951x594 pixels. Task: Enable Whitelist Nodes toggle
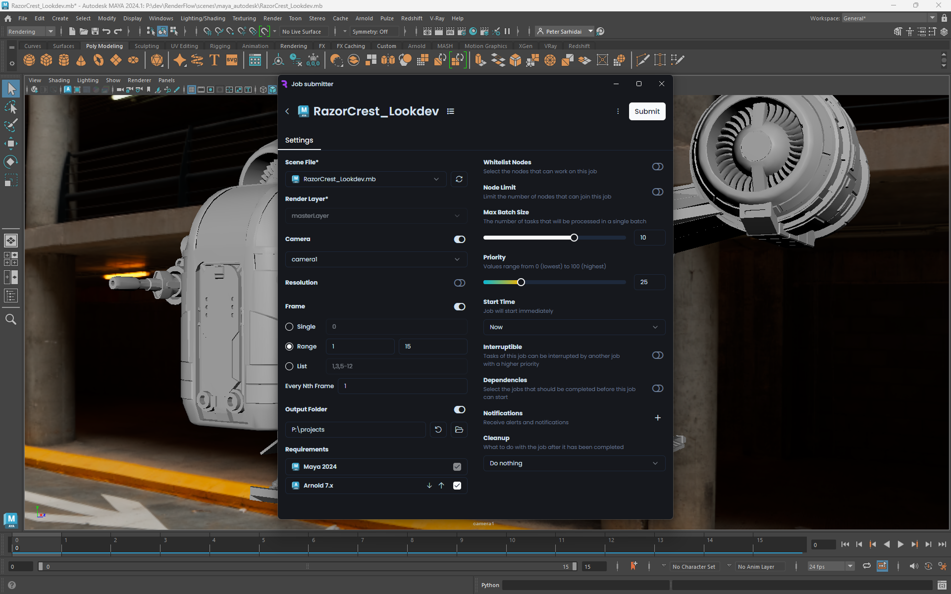(658, 167)
